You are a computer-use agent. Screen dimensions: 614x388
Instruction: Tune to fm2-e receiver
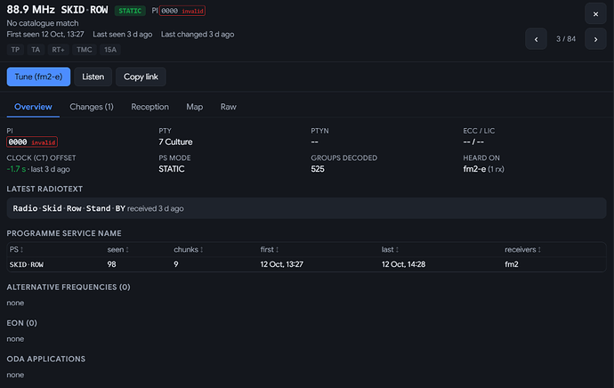(38, 77)
